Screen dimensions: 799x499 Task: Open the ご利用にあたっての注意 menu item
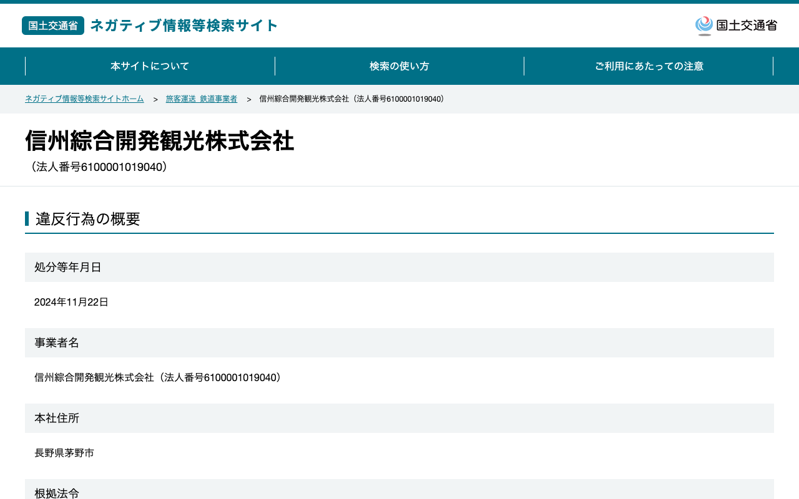click(x=649, y=66)
